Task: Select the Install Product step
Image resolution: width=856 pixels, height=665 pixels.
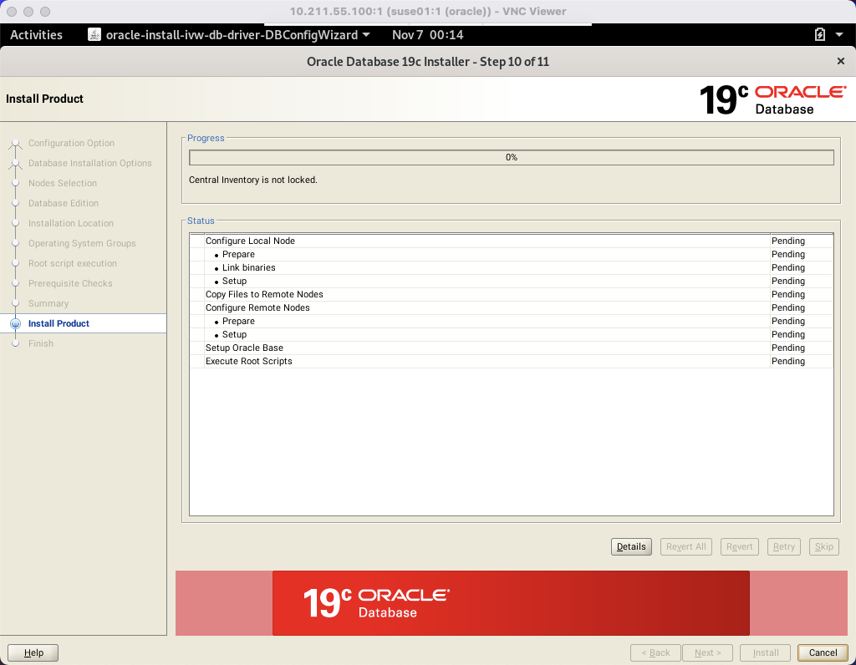Action: (59, 323)
